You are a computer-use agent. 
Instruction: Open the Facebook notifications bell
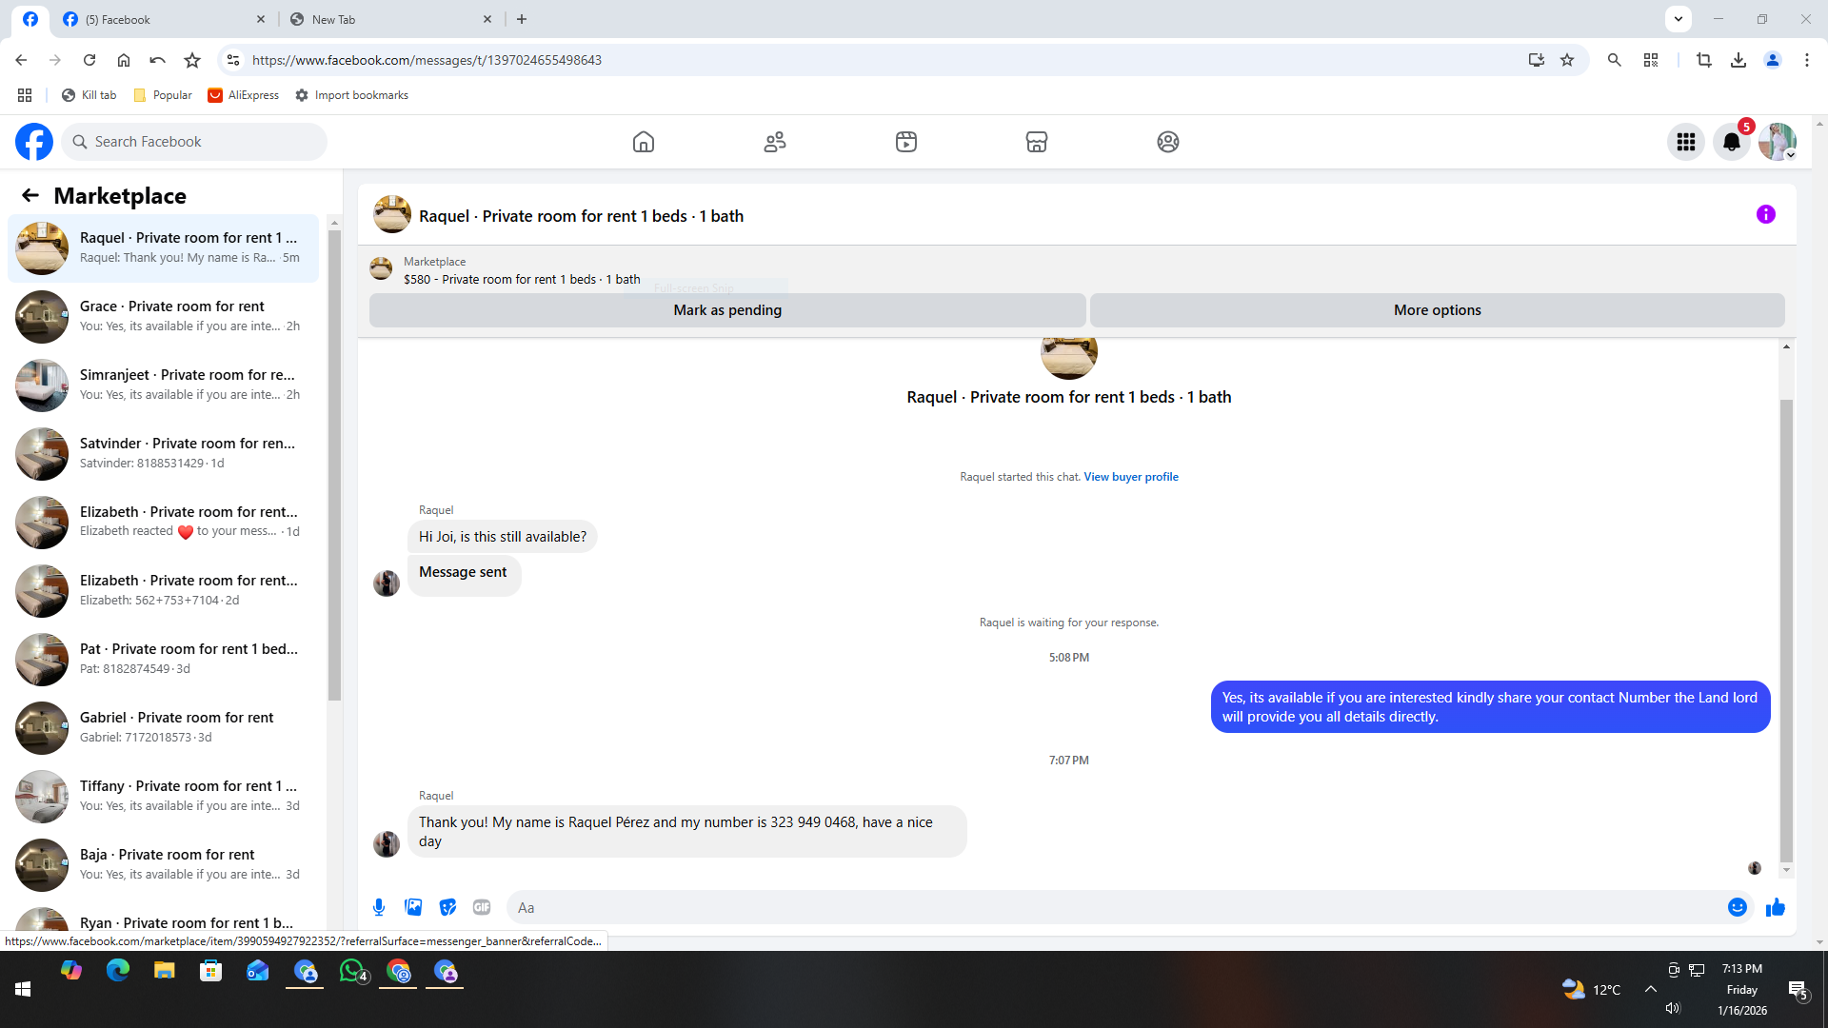[1731, 142]
